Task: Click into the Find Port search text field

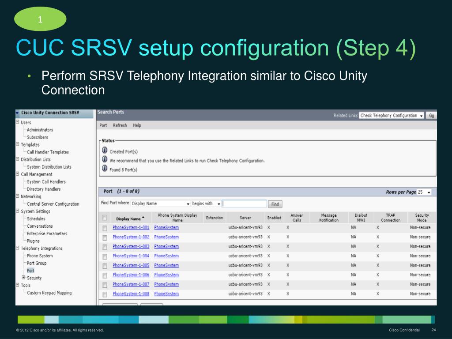Action: tap(245, 204)
